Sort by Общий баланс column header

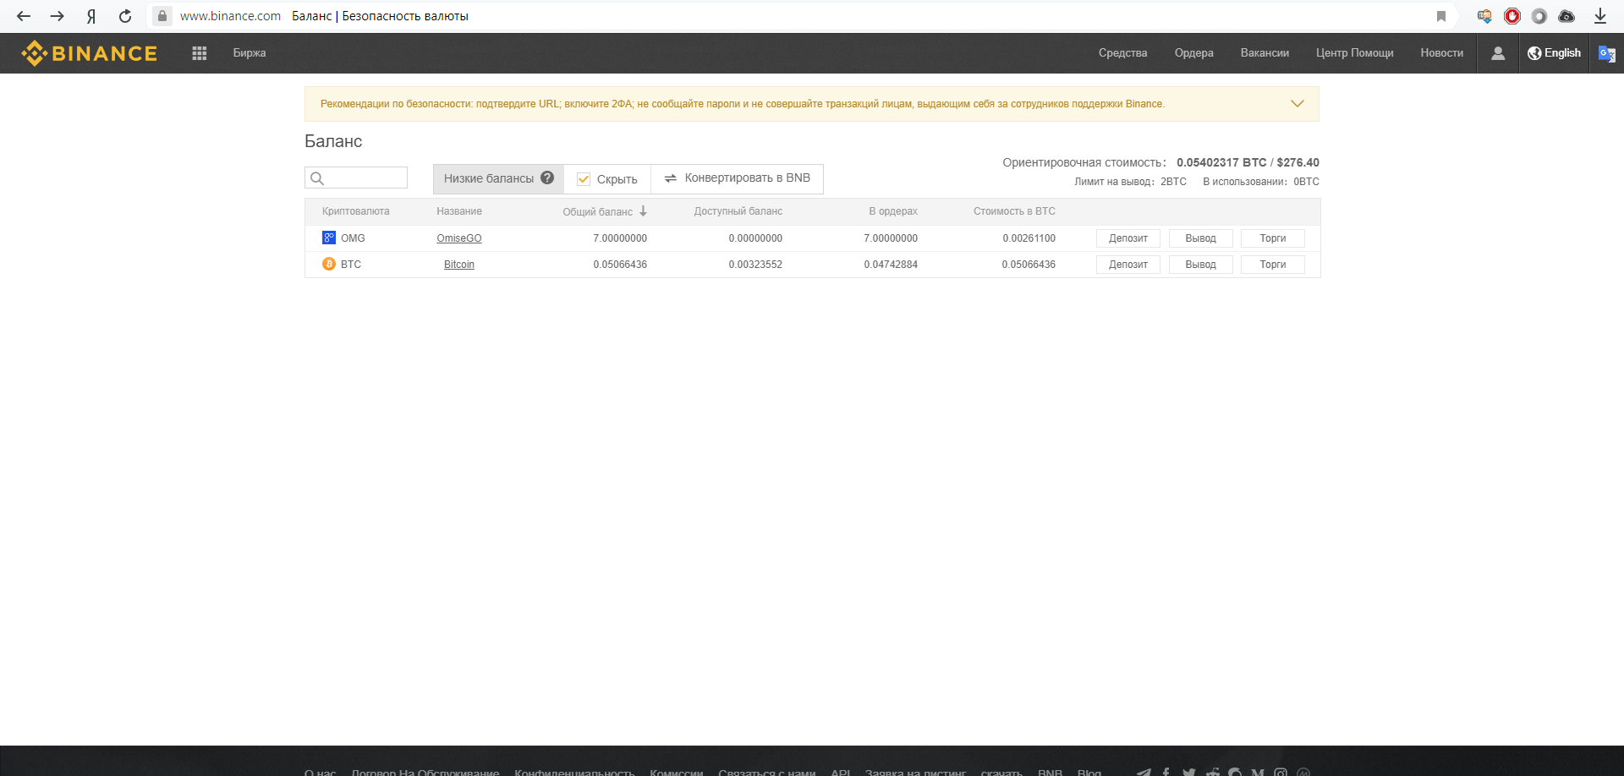tap(597, 211)
